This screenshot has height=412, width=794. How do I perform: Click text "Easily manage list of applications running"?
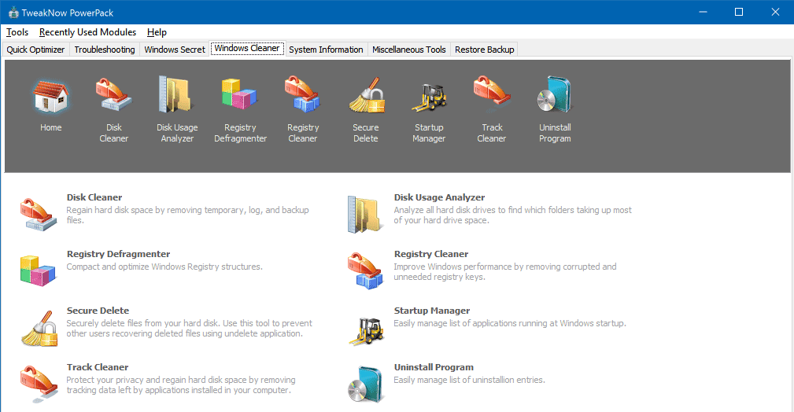click(x=471, y=323)
